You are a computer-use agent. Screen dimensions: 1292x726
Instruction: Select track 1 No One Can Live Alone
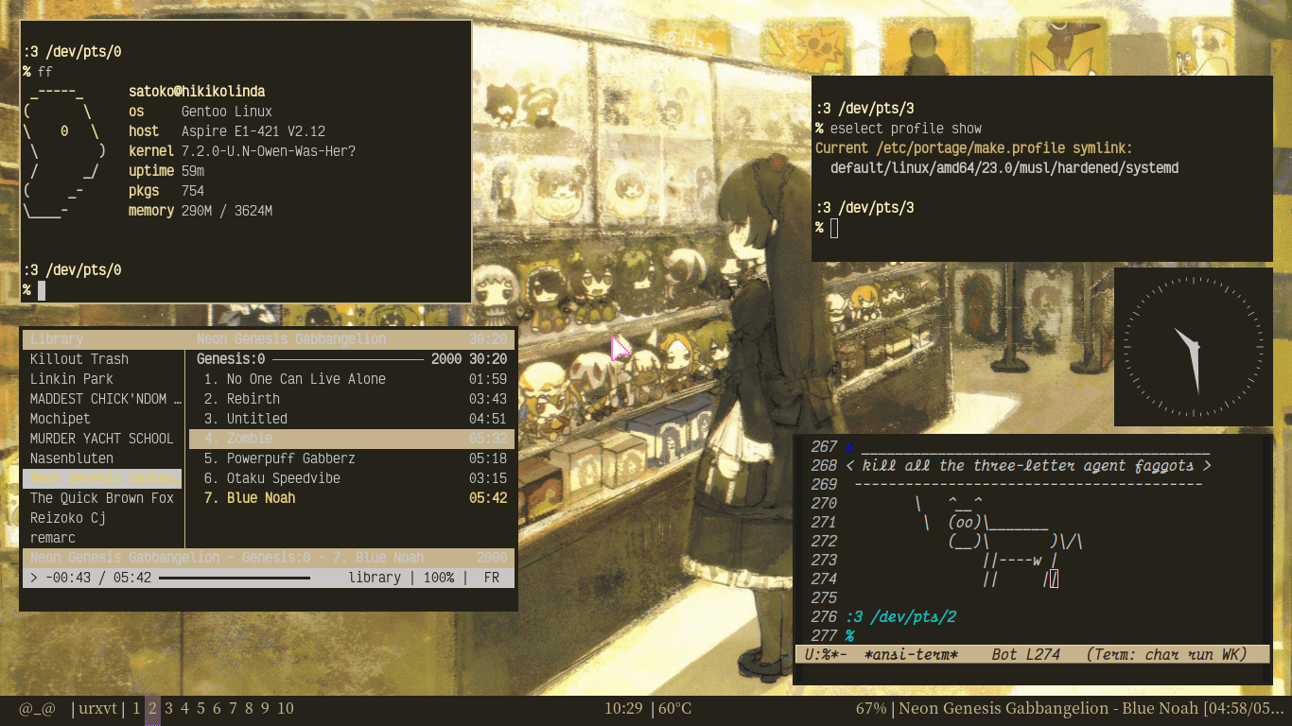[352, 379]
